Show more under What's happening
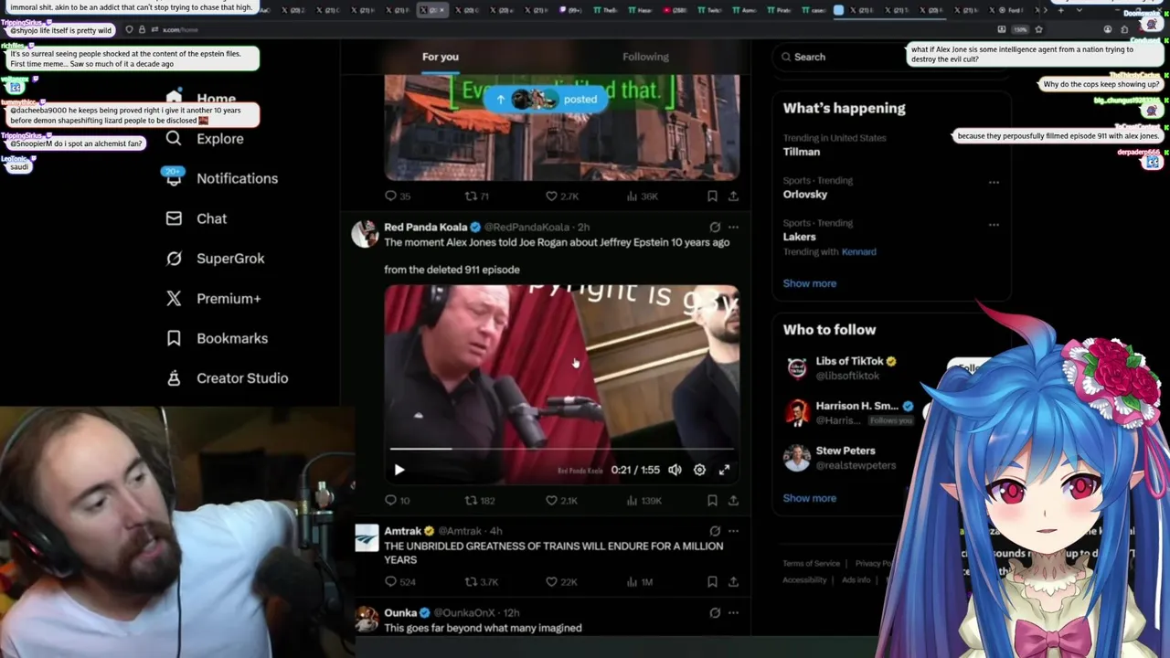 click(x=809, y=283)
